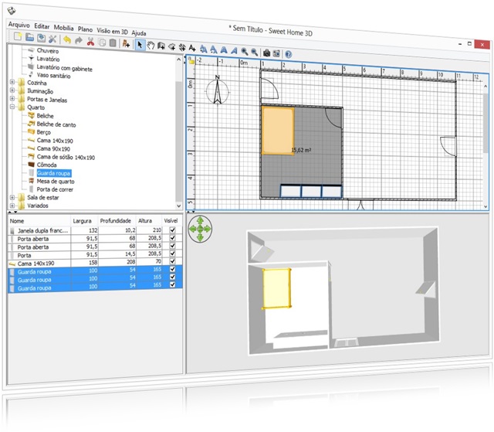Toggle Visível checkbox of the Porta row

[172, 255]
